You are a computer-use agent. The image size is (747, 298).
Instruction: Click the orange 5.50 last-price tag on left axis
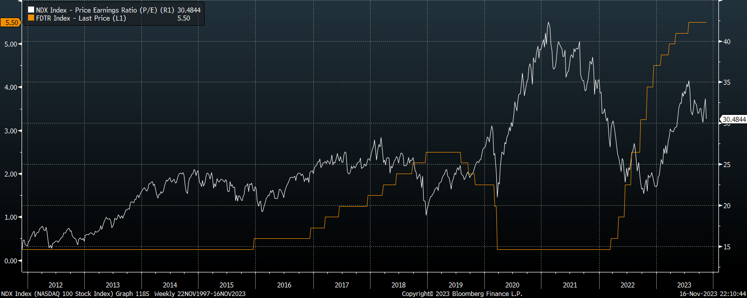11,22
